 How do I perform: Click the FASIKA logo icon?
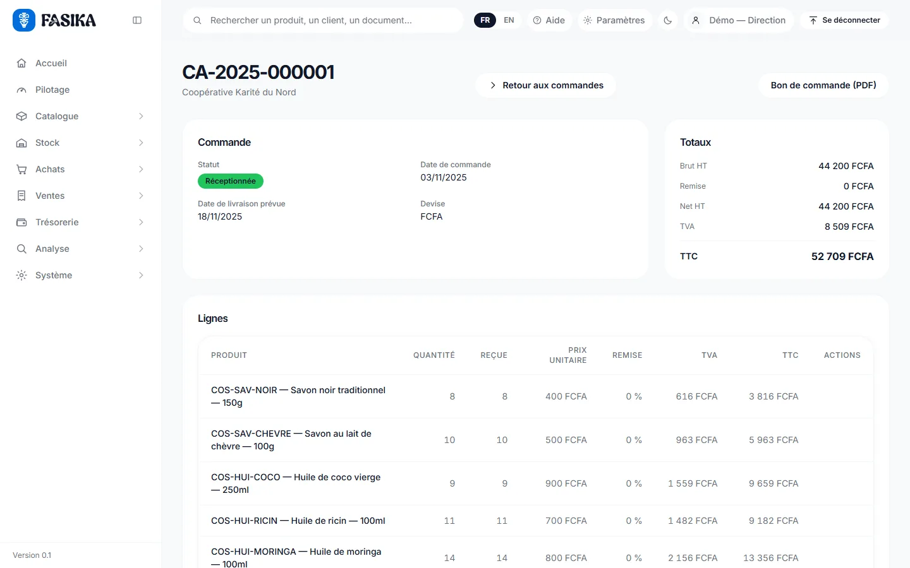(24, 20)
